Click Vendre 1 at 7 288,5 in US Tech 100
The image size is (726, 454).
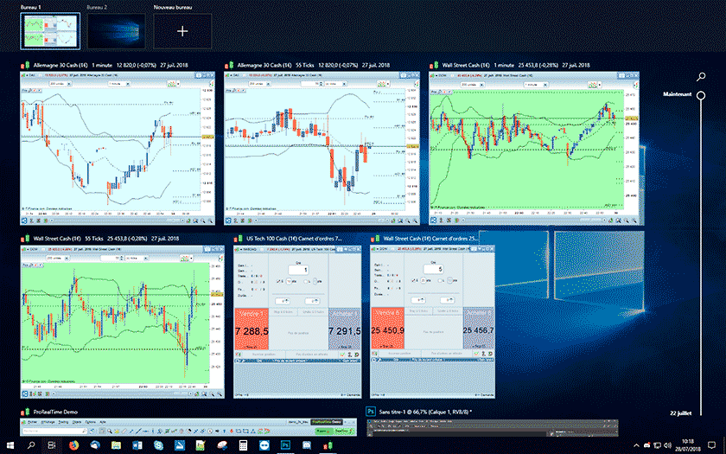[x=252, y=329]
